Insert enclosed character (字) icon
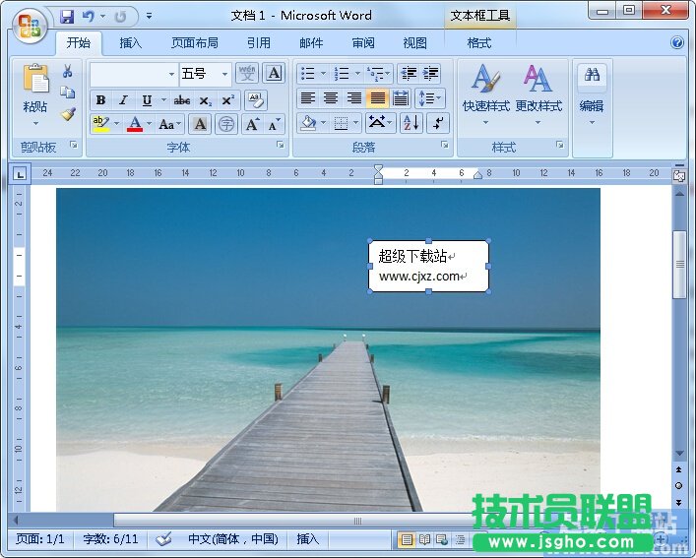696x558 pixels. pos(226,124)
